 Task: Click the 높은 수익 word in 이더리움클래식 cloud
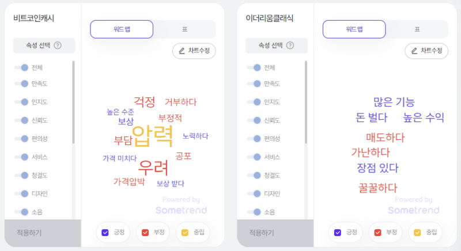(x=424, y=118)
